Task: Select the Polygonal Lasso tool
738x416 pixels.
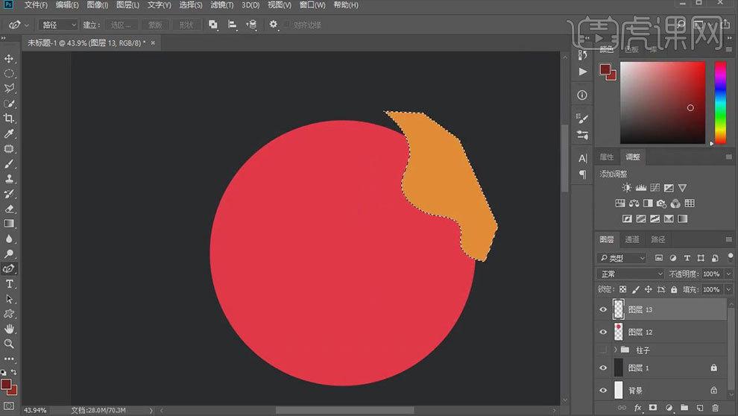Action: 9,89
